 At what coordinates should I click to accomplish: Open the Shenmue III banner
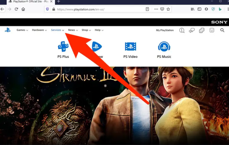tap(114, 106)
